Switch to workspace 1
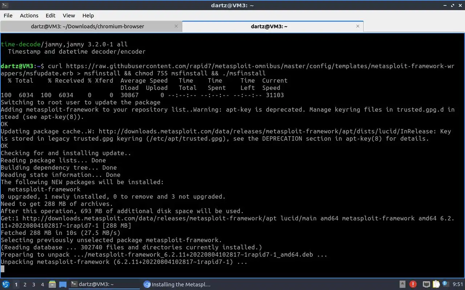Screen dimensions: 465x290 point(16,285)
